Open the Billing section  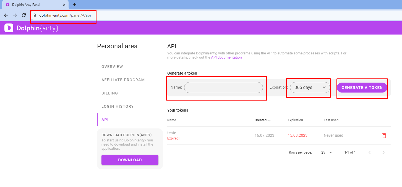(x=110, y=93)
